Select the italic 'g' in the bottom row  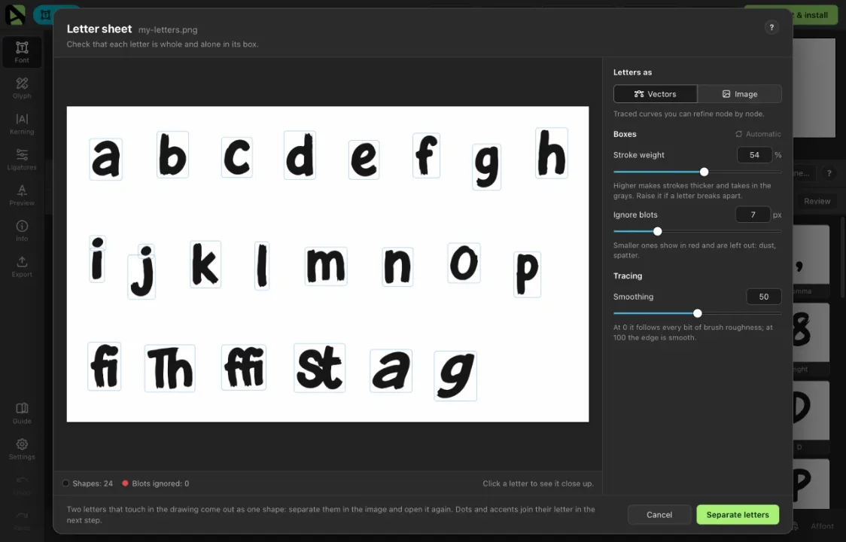455,376
